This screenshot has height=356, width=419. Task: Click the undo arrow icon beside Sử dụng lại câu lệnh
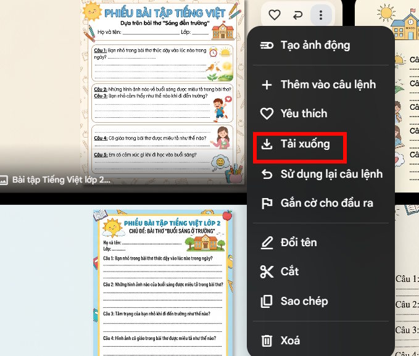(x=267, y=174)
